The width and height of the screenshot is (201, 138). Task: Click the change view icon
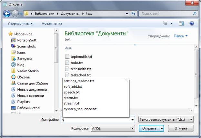click(165, 24)
